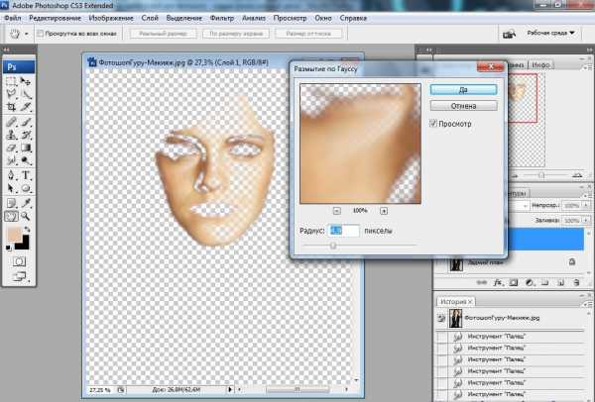Screen dimensions: 595x402
Task: Switch to the 'Инфо' tab
Action: click(540, 64)
